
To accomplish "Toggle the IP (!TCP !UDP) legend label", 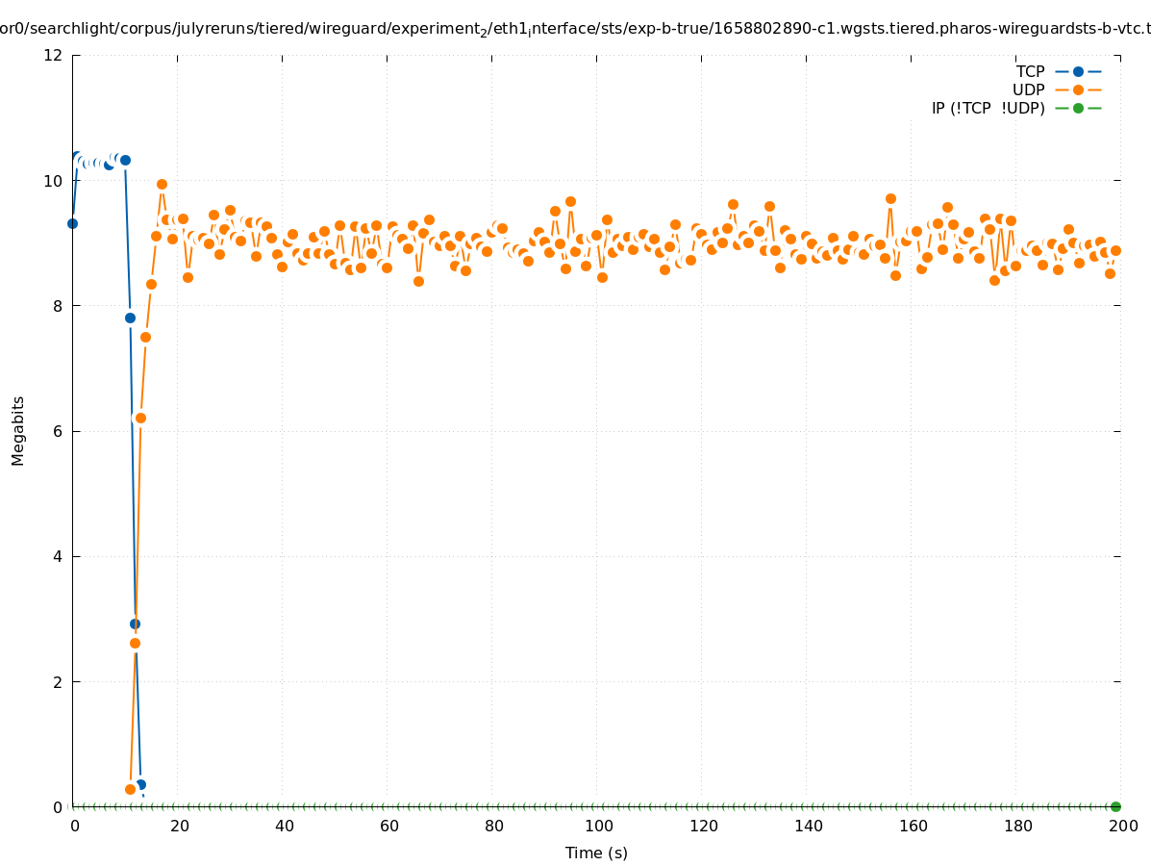I will (x=988, y=108).
